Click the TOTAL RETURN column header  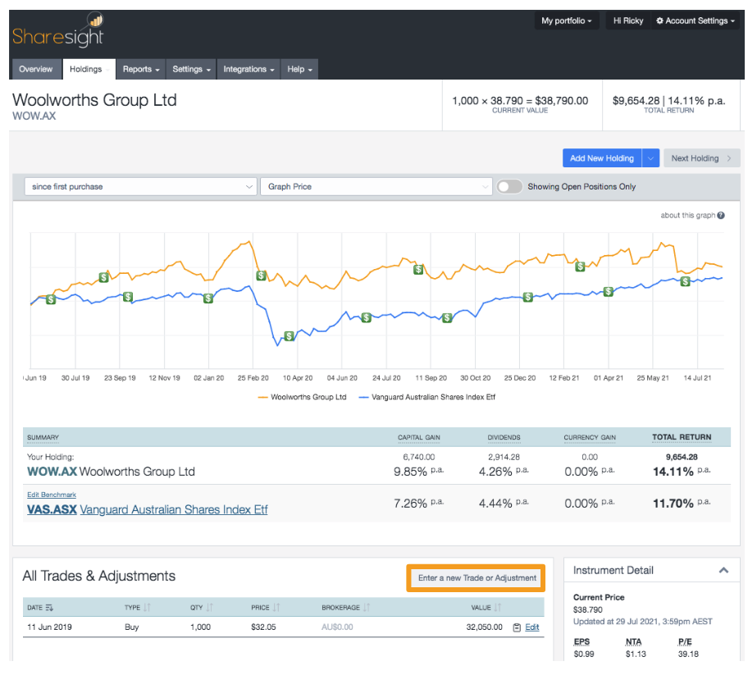click(x=682, y=437)
